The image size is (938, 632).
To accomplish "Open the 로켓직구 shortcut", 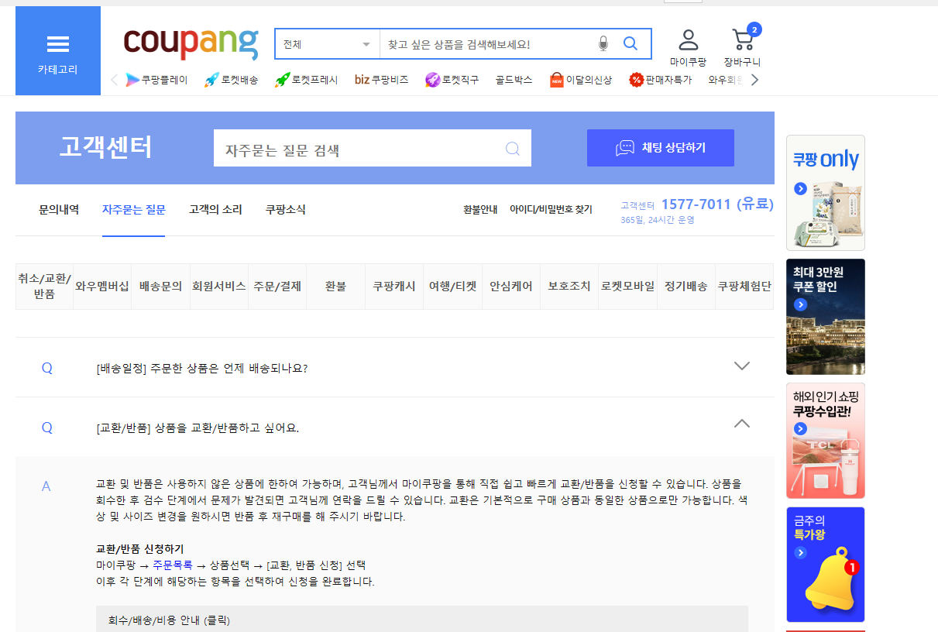I will click(x=452, y=80).
